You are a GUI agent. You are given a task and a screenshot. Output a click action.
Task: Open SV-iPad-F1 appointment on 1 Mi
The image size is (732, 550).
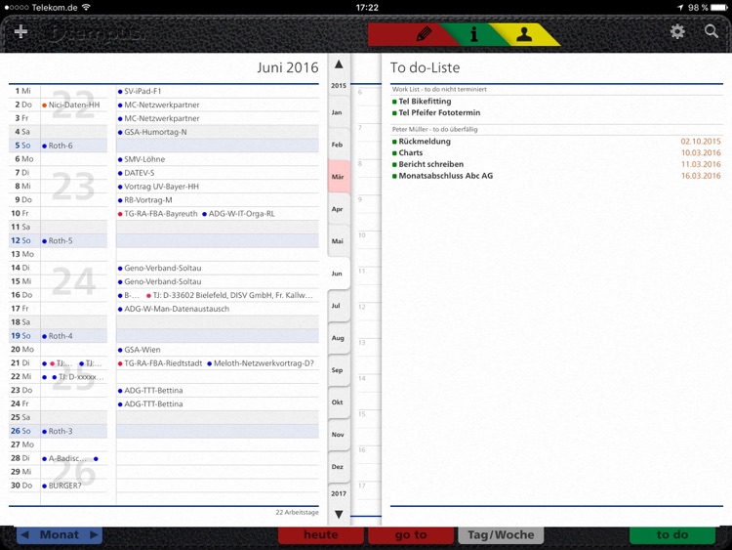(x=140, y=91)
